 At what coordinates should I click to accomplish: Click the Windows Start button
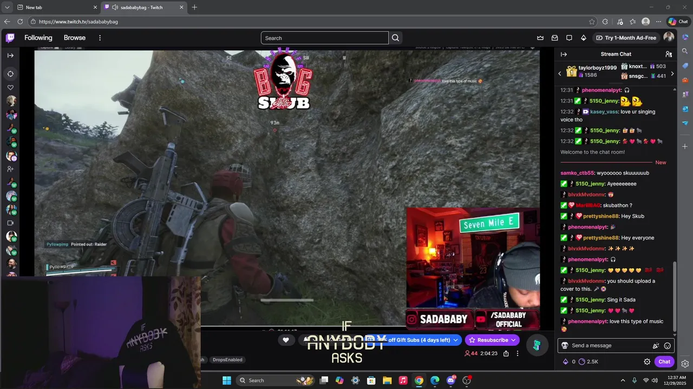(226, 380)
